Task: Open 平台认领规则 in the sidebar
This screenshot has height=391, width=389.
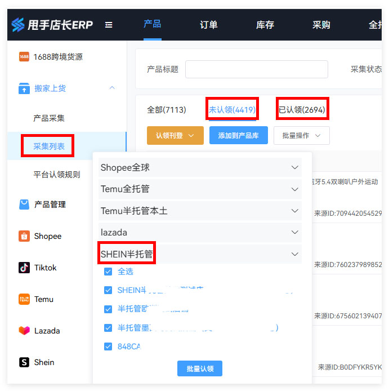Action: click(57, 174)
